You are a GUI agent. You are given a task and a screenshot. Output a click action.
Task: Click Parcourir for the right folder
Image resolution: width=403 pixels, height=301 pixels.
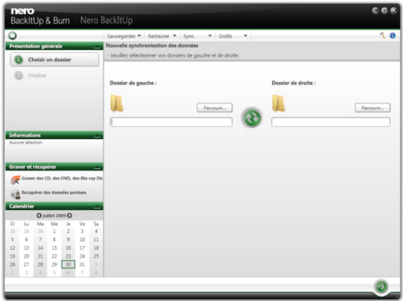tap(372, 108)
